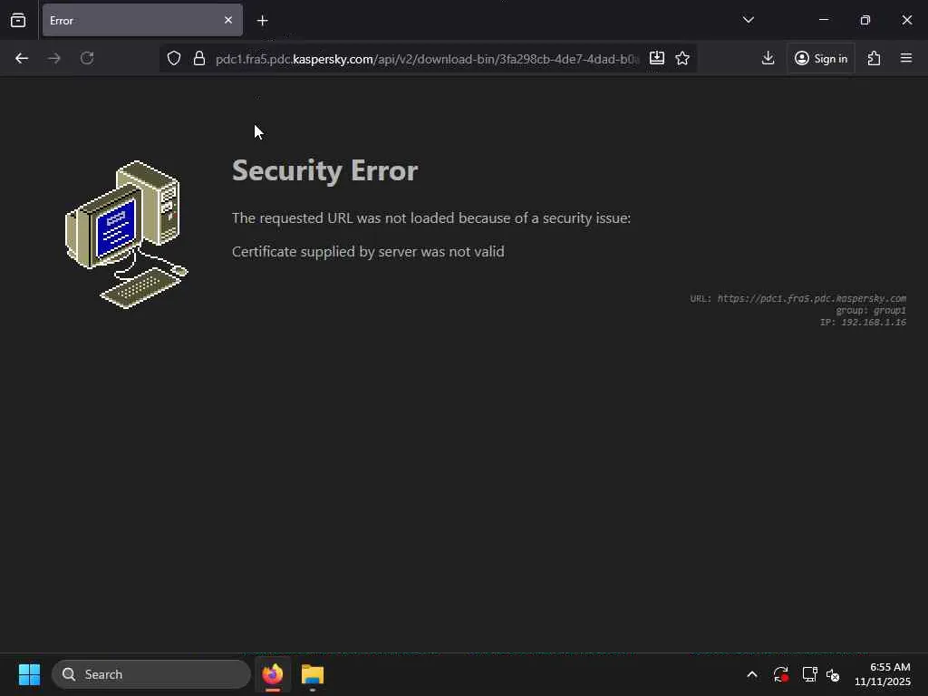
Task: Go back one page
Action: [x=22, y=58]
